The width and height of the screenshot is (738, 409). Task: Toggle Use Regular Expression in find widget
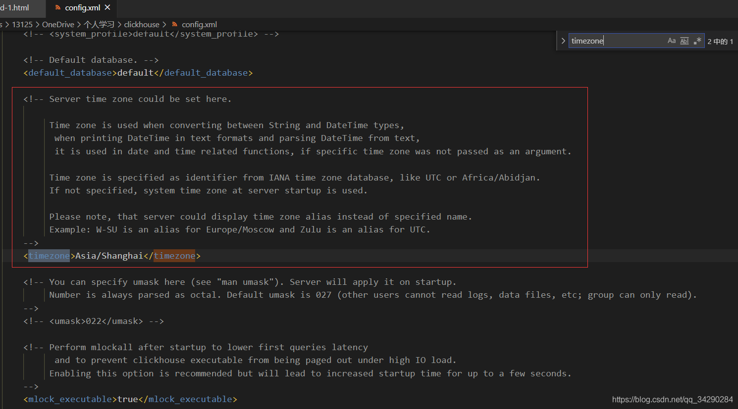pyautogui.click(x=697, y=41)
